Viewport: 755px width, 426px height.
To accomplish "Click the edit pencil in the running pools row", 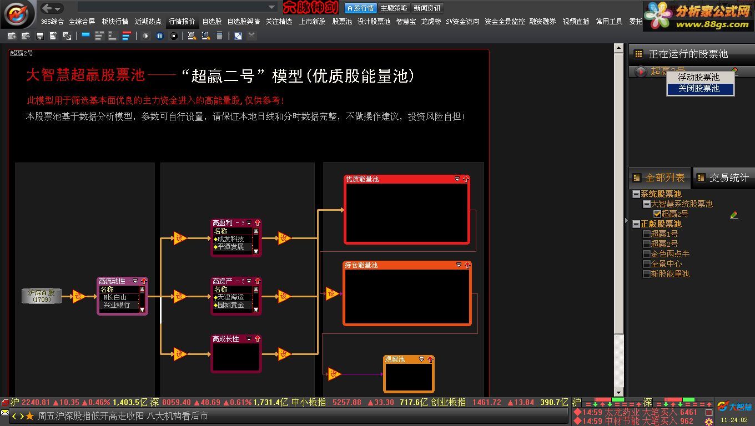I will pos(734,70).
